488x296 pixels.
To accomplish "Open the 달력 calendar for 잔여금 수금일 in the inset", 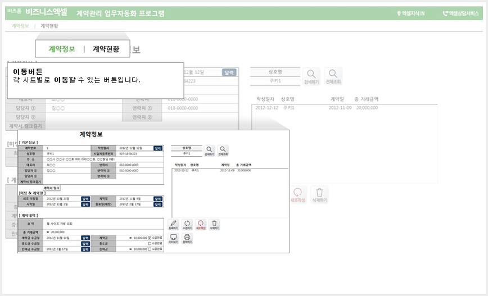I will coord(85,249).
